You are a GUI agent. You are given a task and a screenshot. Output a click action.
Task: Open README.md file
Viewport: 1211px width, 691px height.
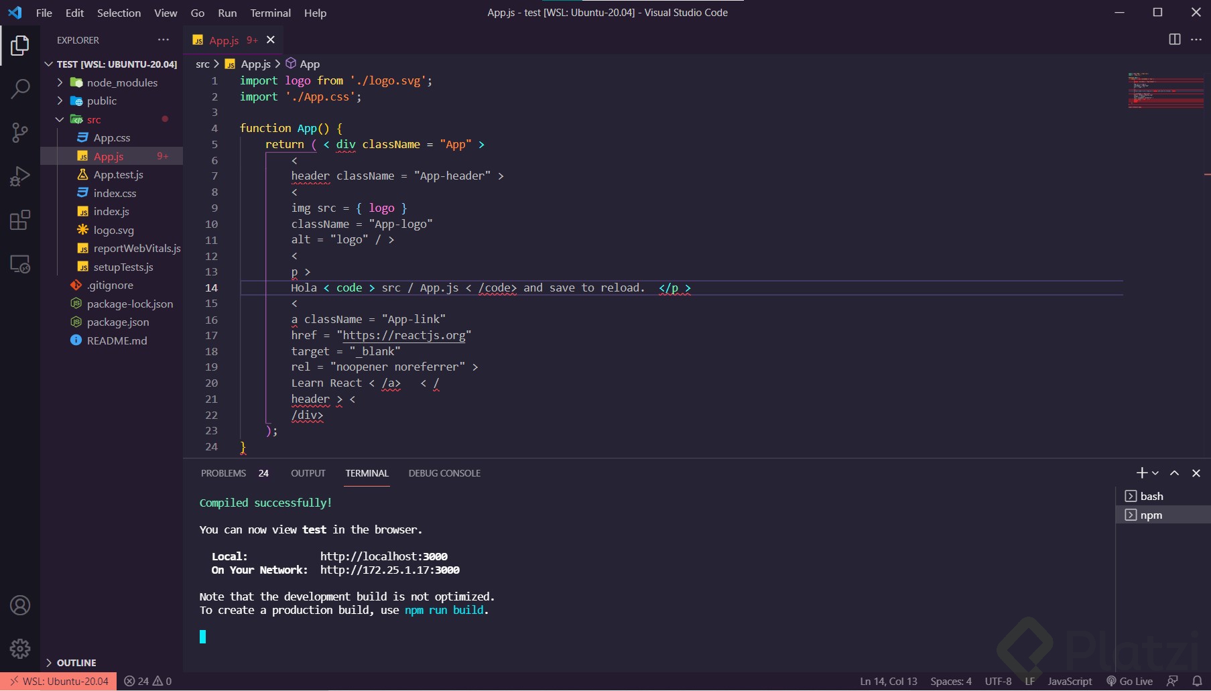(111, 340)
